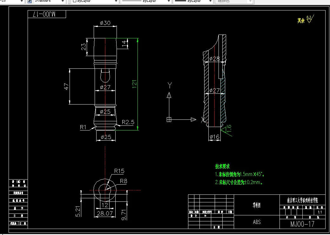Select the 9.71 dimension text

coord(124,215)
